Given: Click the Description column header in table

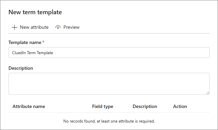Looking at the screenshot, I should (145, 106).
